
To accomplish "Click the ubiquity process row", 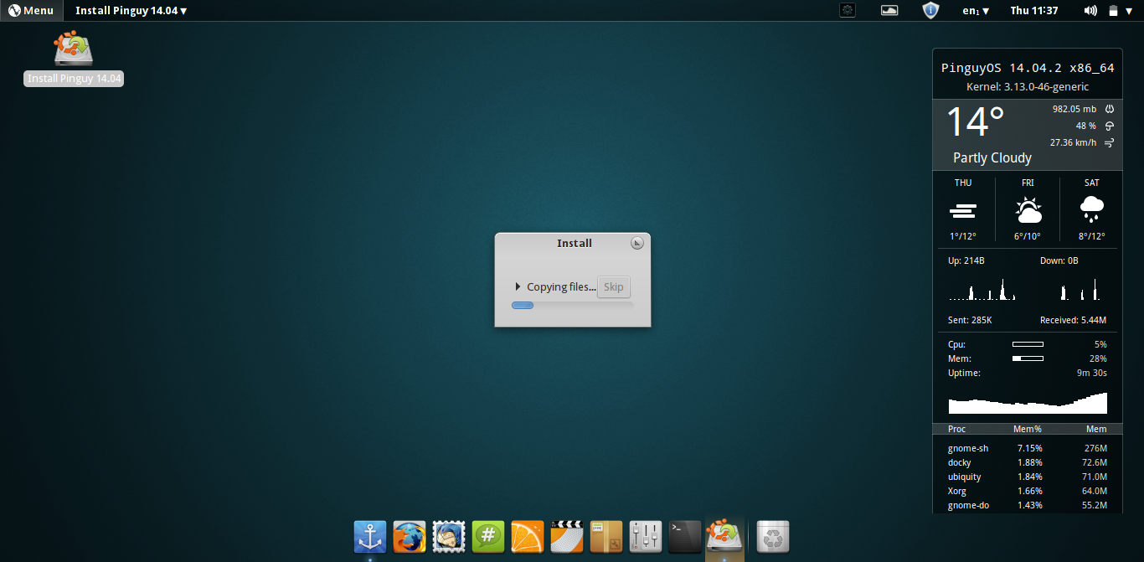I will point(1028,477).
